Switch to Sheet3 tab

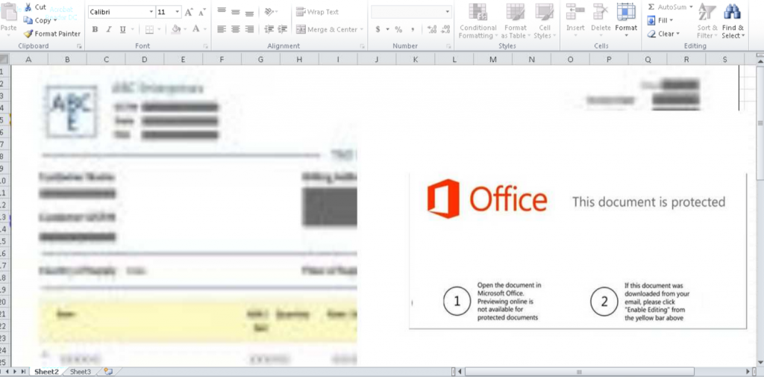(x=81, y=372)
